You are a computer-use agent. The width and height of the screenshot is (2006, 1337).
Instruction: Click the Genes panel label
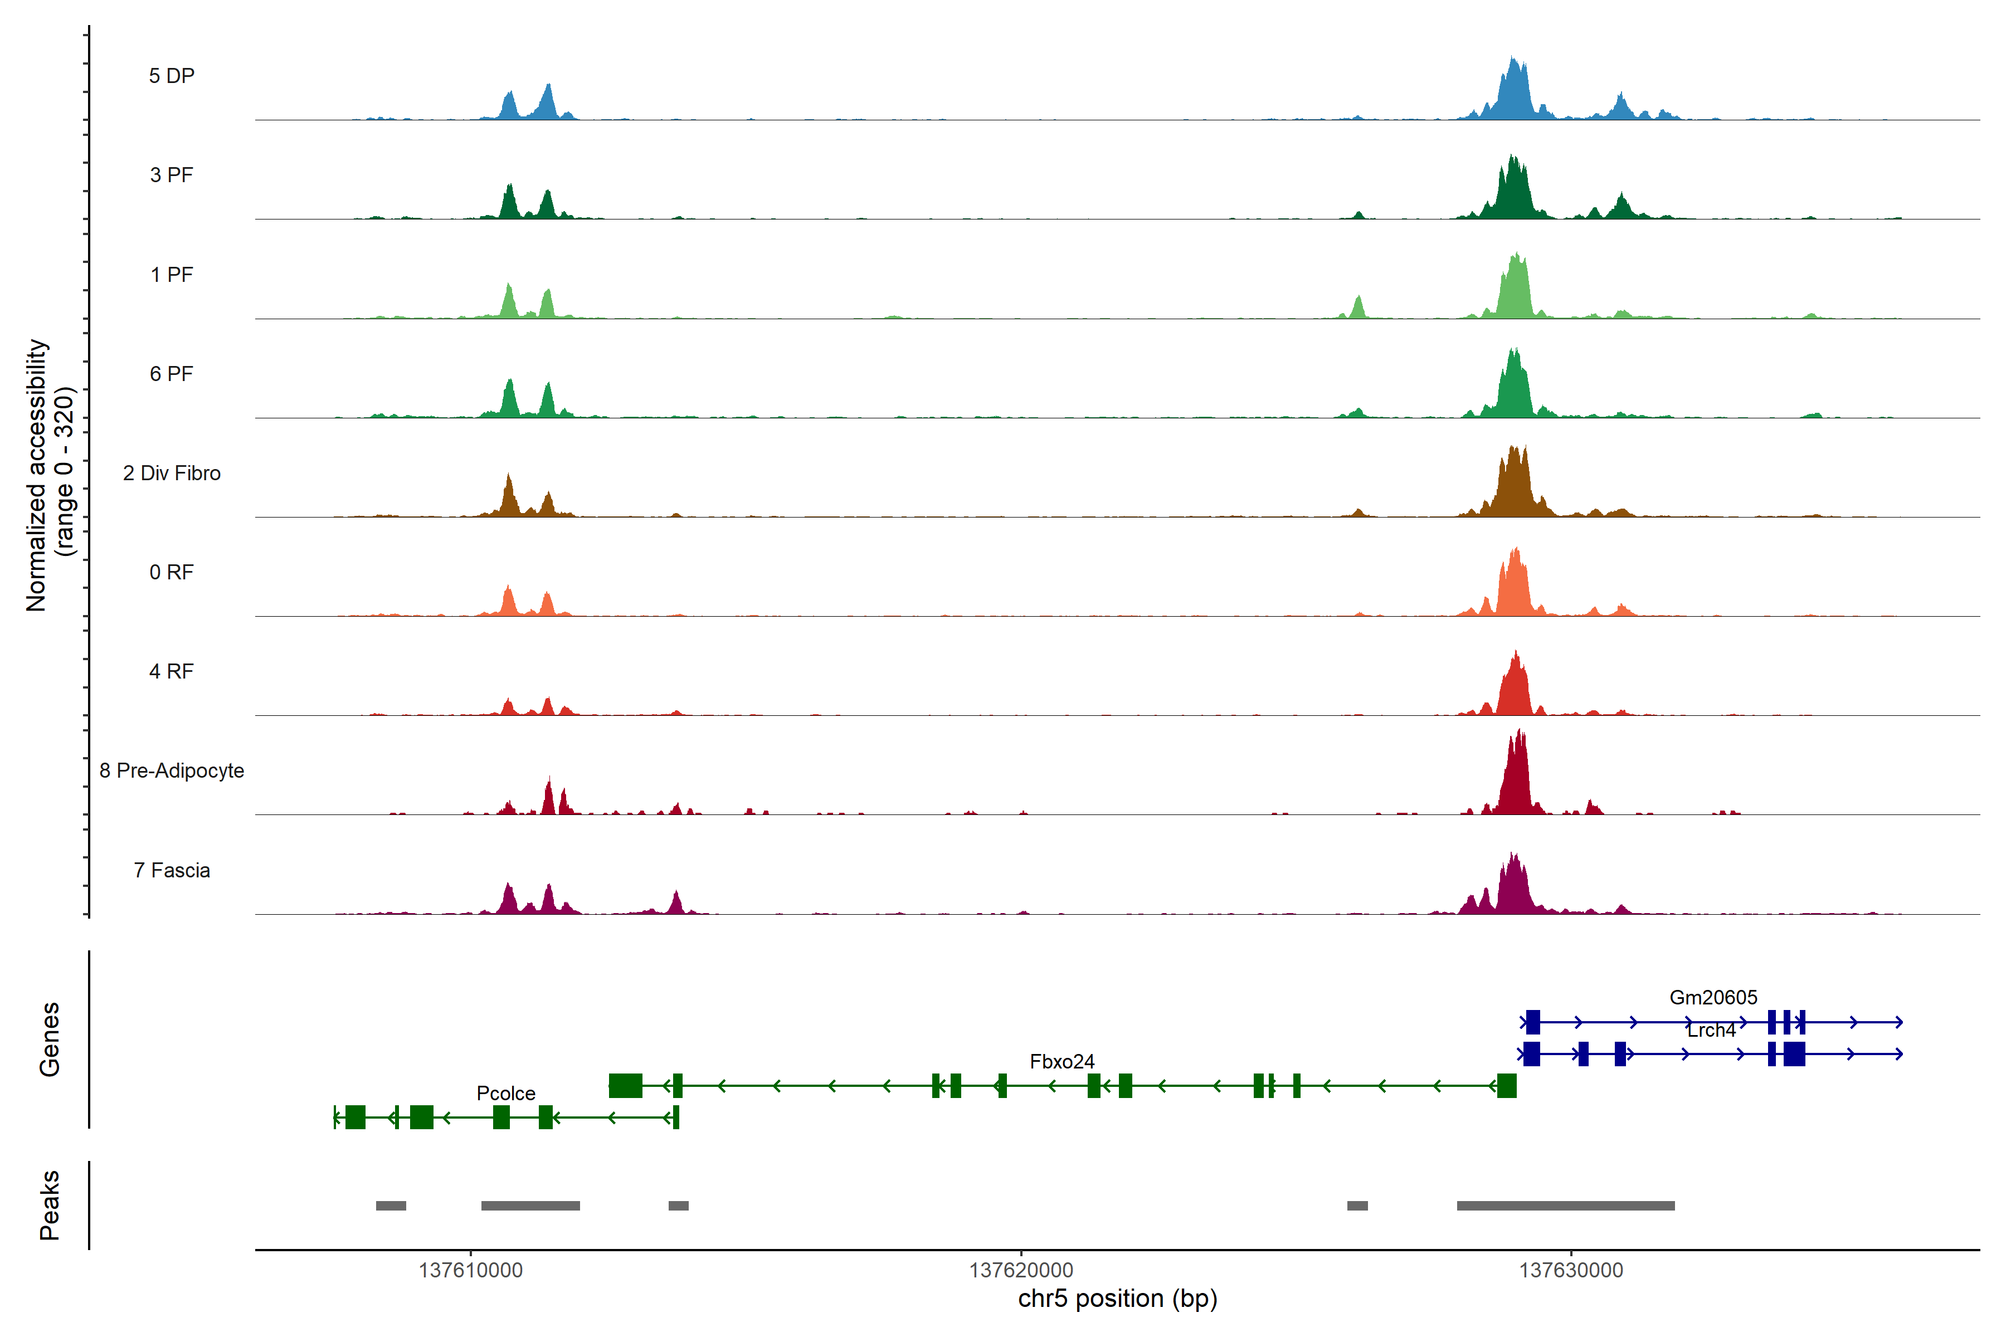tap(50, 1040)
